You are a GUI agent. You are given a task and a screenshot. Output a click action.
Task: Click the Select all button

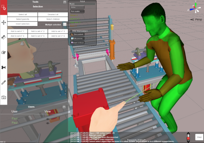coord(23,15)
